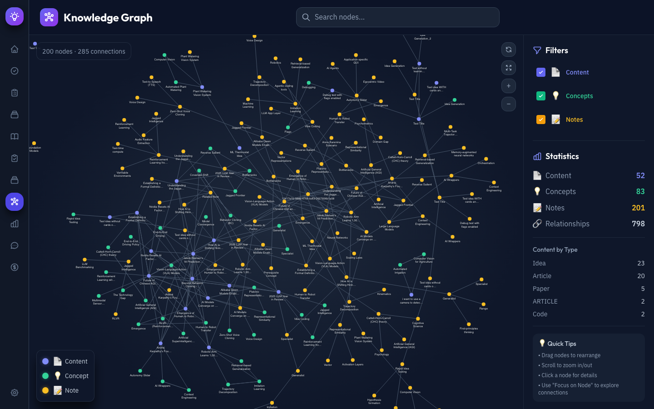Image resolution: width=654 pixels, height=409 pixels.
Task: Open the chat bubble sidebar icon
Action: point(15,245)
